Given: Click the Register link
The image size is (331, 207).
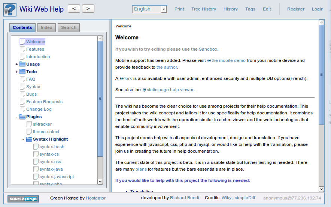Looking at the screenshot, I should pyautogui.click(x=296, y=9).
